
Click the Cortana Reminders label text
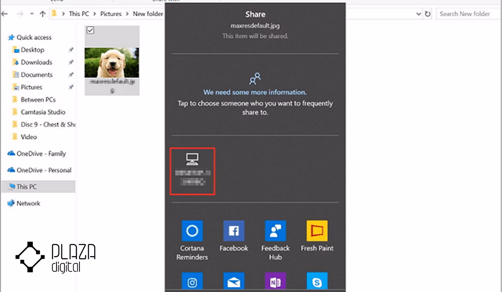[x=192, y=252]
